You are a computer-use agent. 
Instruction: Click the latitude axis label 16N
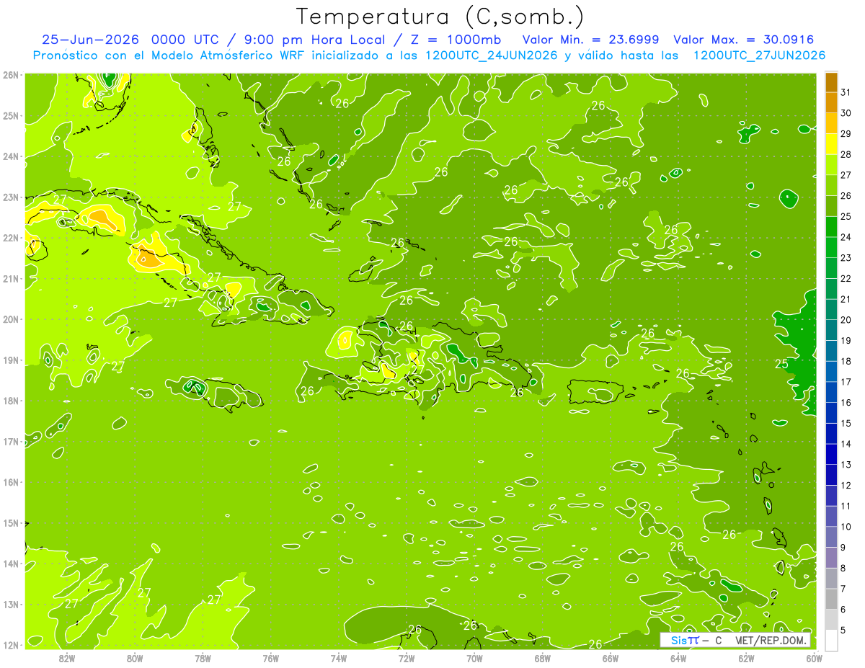tap(11, 482)
